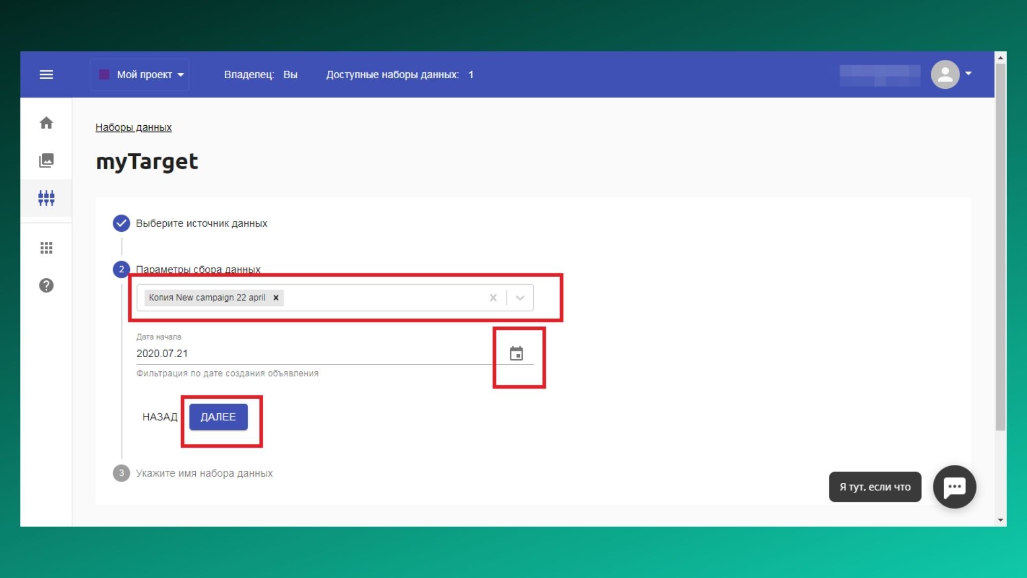The image size is (1027, 578).
Task: Open the user account avatar menu
Action: (945, 74)
